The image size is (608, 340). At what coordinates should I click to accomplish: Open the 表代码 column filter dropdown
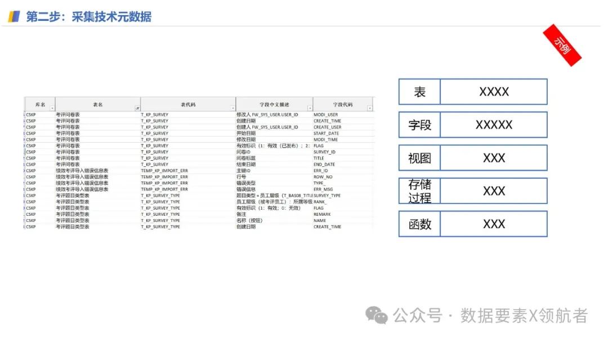click(233, 108)
